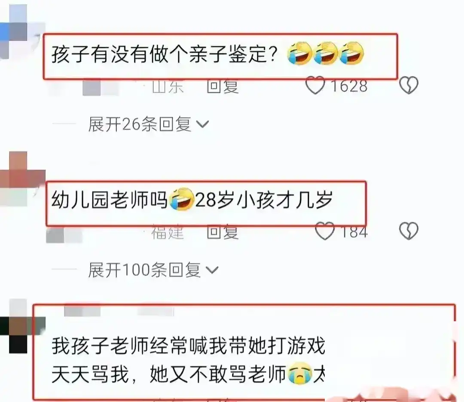
Task: Tap broken heart on 幼儿园老师 comment
Action: point(409,231)
